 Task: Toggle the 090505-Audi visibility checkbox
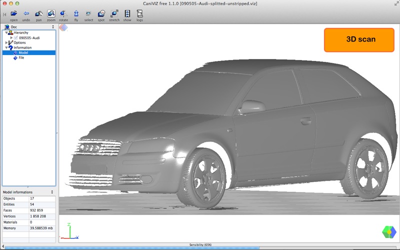coord(16,38)
